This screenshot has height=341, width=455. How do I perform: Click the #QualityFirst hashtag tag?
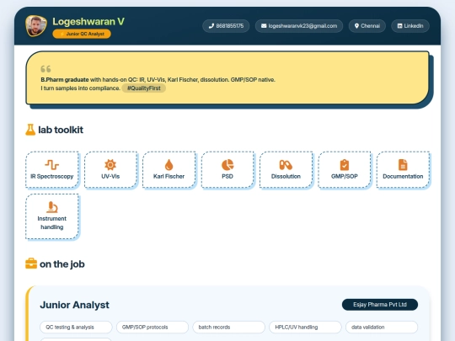(x=143, y=88)
